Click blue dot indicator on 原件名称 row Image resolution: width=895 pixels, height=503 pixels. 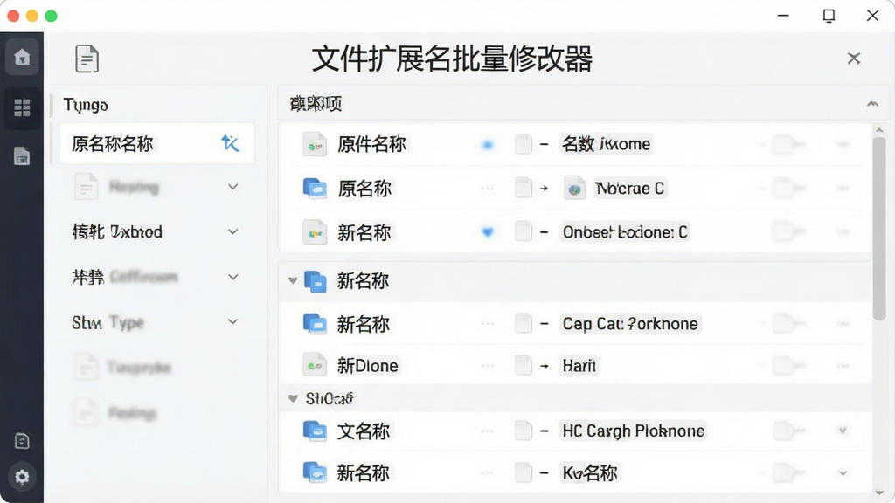(x=488, y=145)
